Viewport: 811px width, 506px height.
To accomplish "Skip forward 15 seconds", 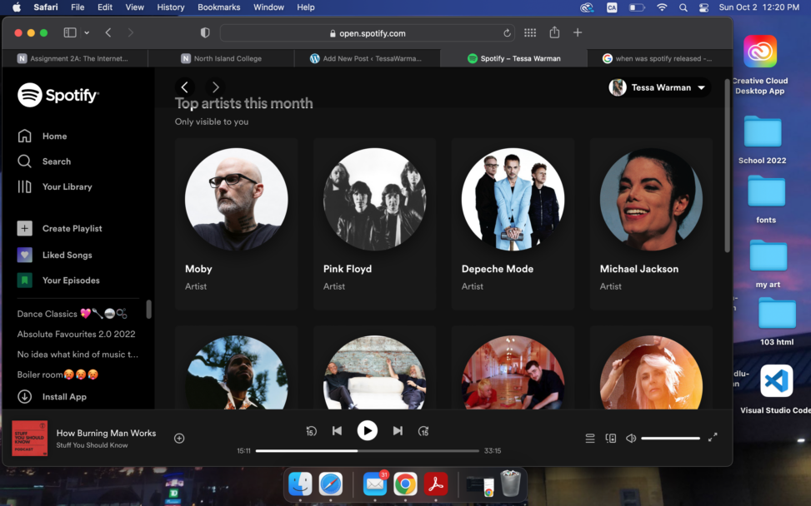I will pos(423,430).
